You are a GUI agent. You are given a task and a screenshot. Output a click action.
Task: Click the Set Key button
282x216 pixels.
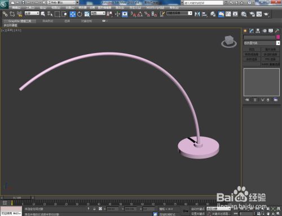coord(198,214)
